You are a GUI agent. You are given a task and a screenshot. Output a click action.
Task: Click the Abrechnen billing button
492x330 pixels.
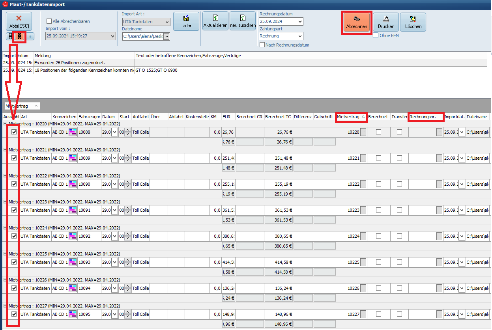click(x=356, y=22)
